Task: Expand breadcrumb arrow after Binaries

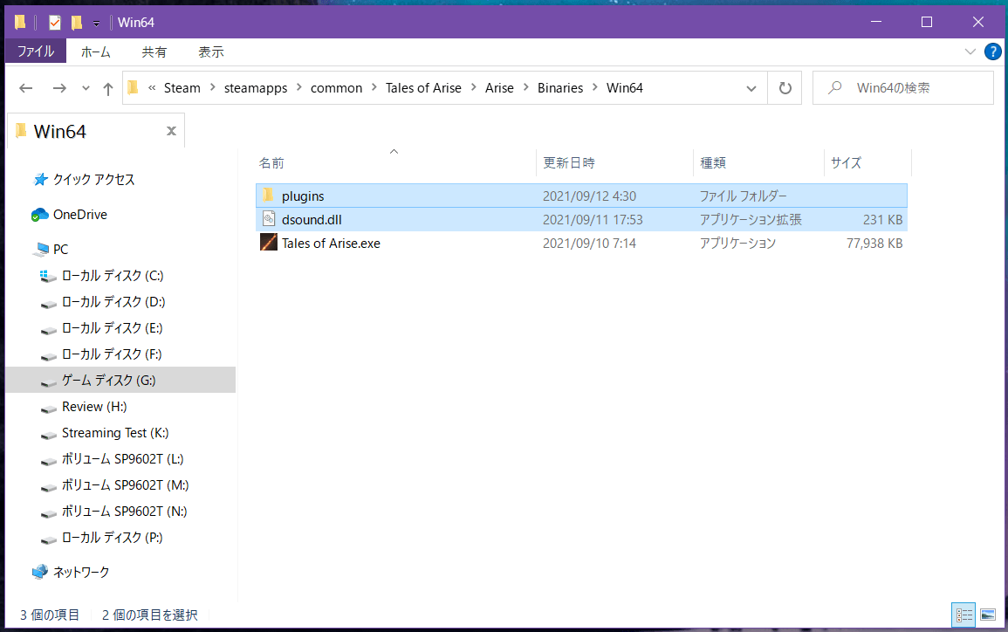Action: point(594,87)
